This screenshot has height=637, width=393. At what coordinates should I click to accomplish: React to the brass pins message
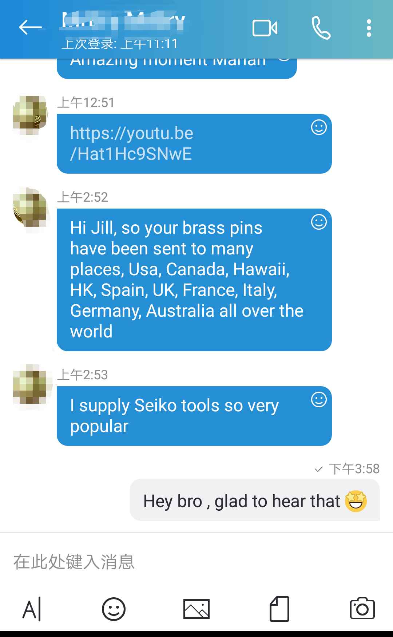pyautogui.click(x=319, y=222)
